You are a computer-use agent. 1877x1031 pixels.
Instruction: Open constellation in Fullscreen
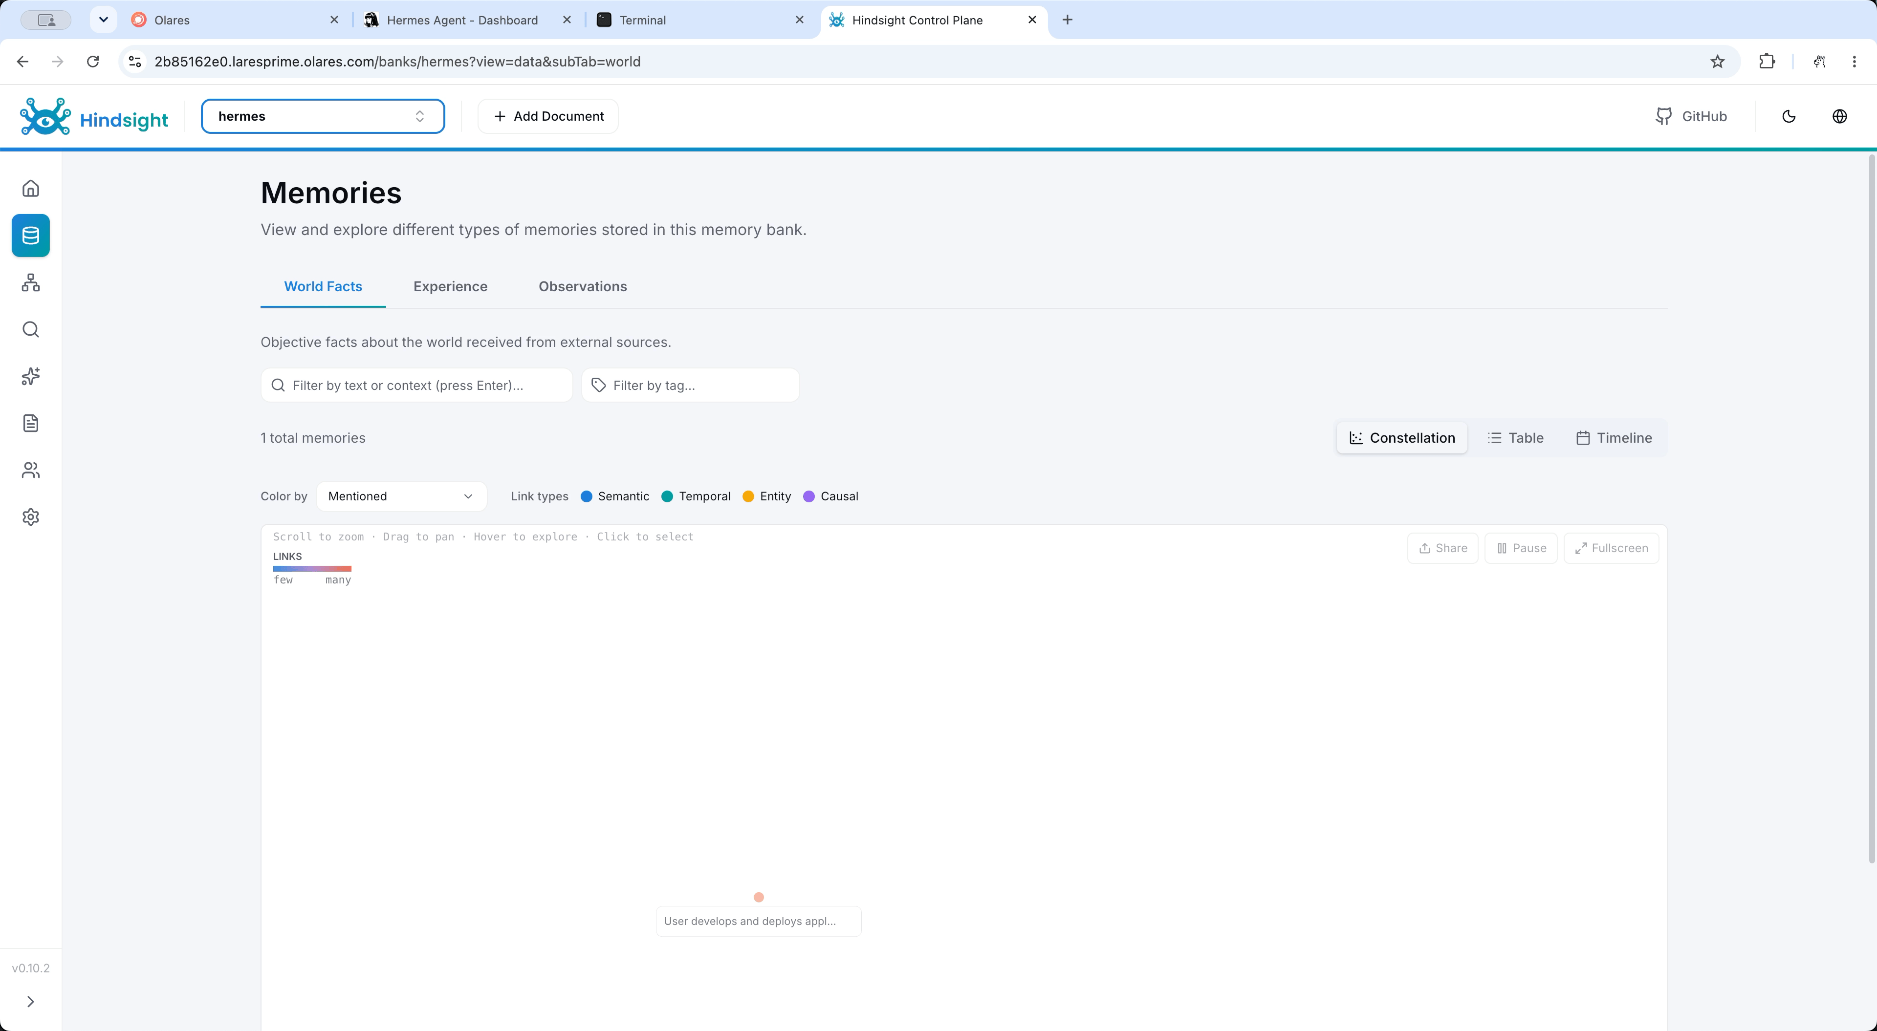[1612, 548]
